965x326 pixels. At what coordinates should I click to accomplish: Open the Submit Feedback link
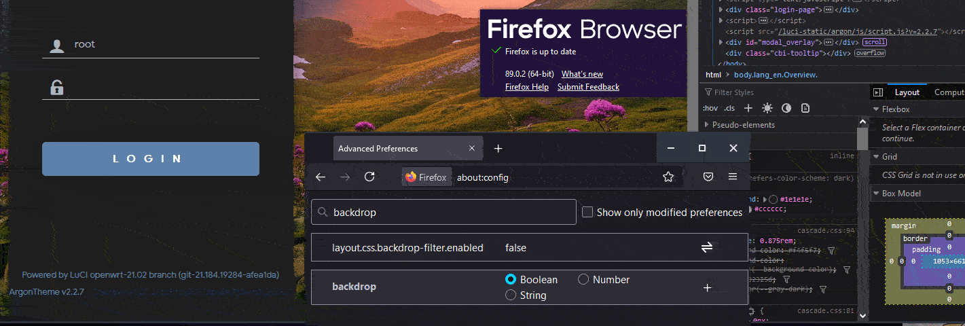coord(588,87)
